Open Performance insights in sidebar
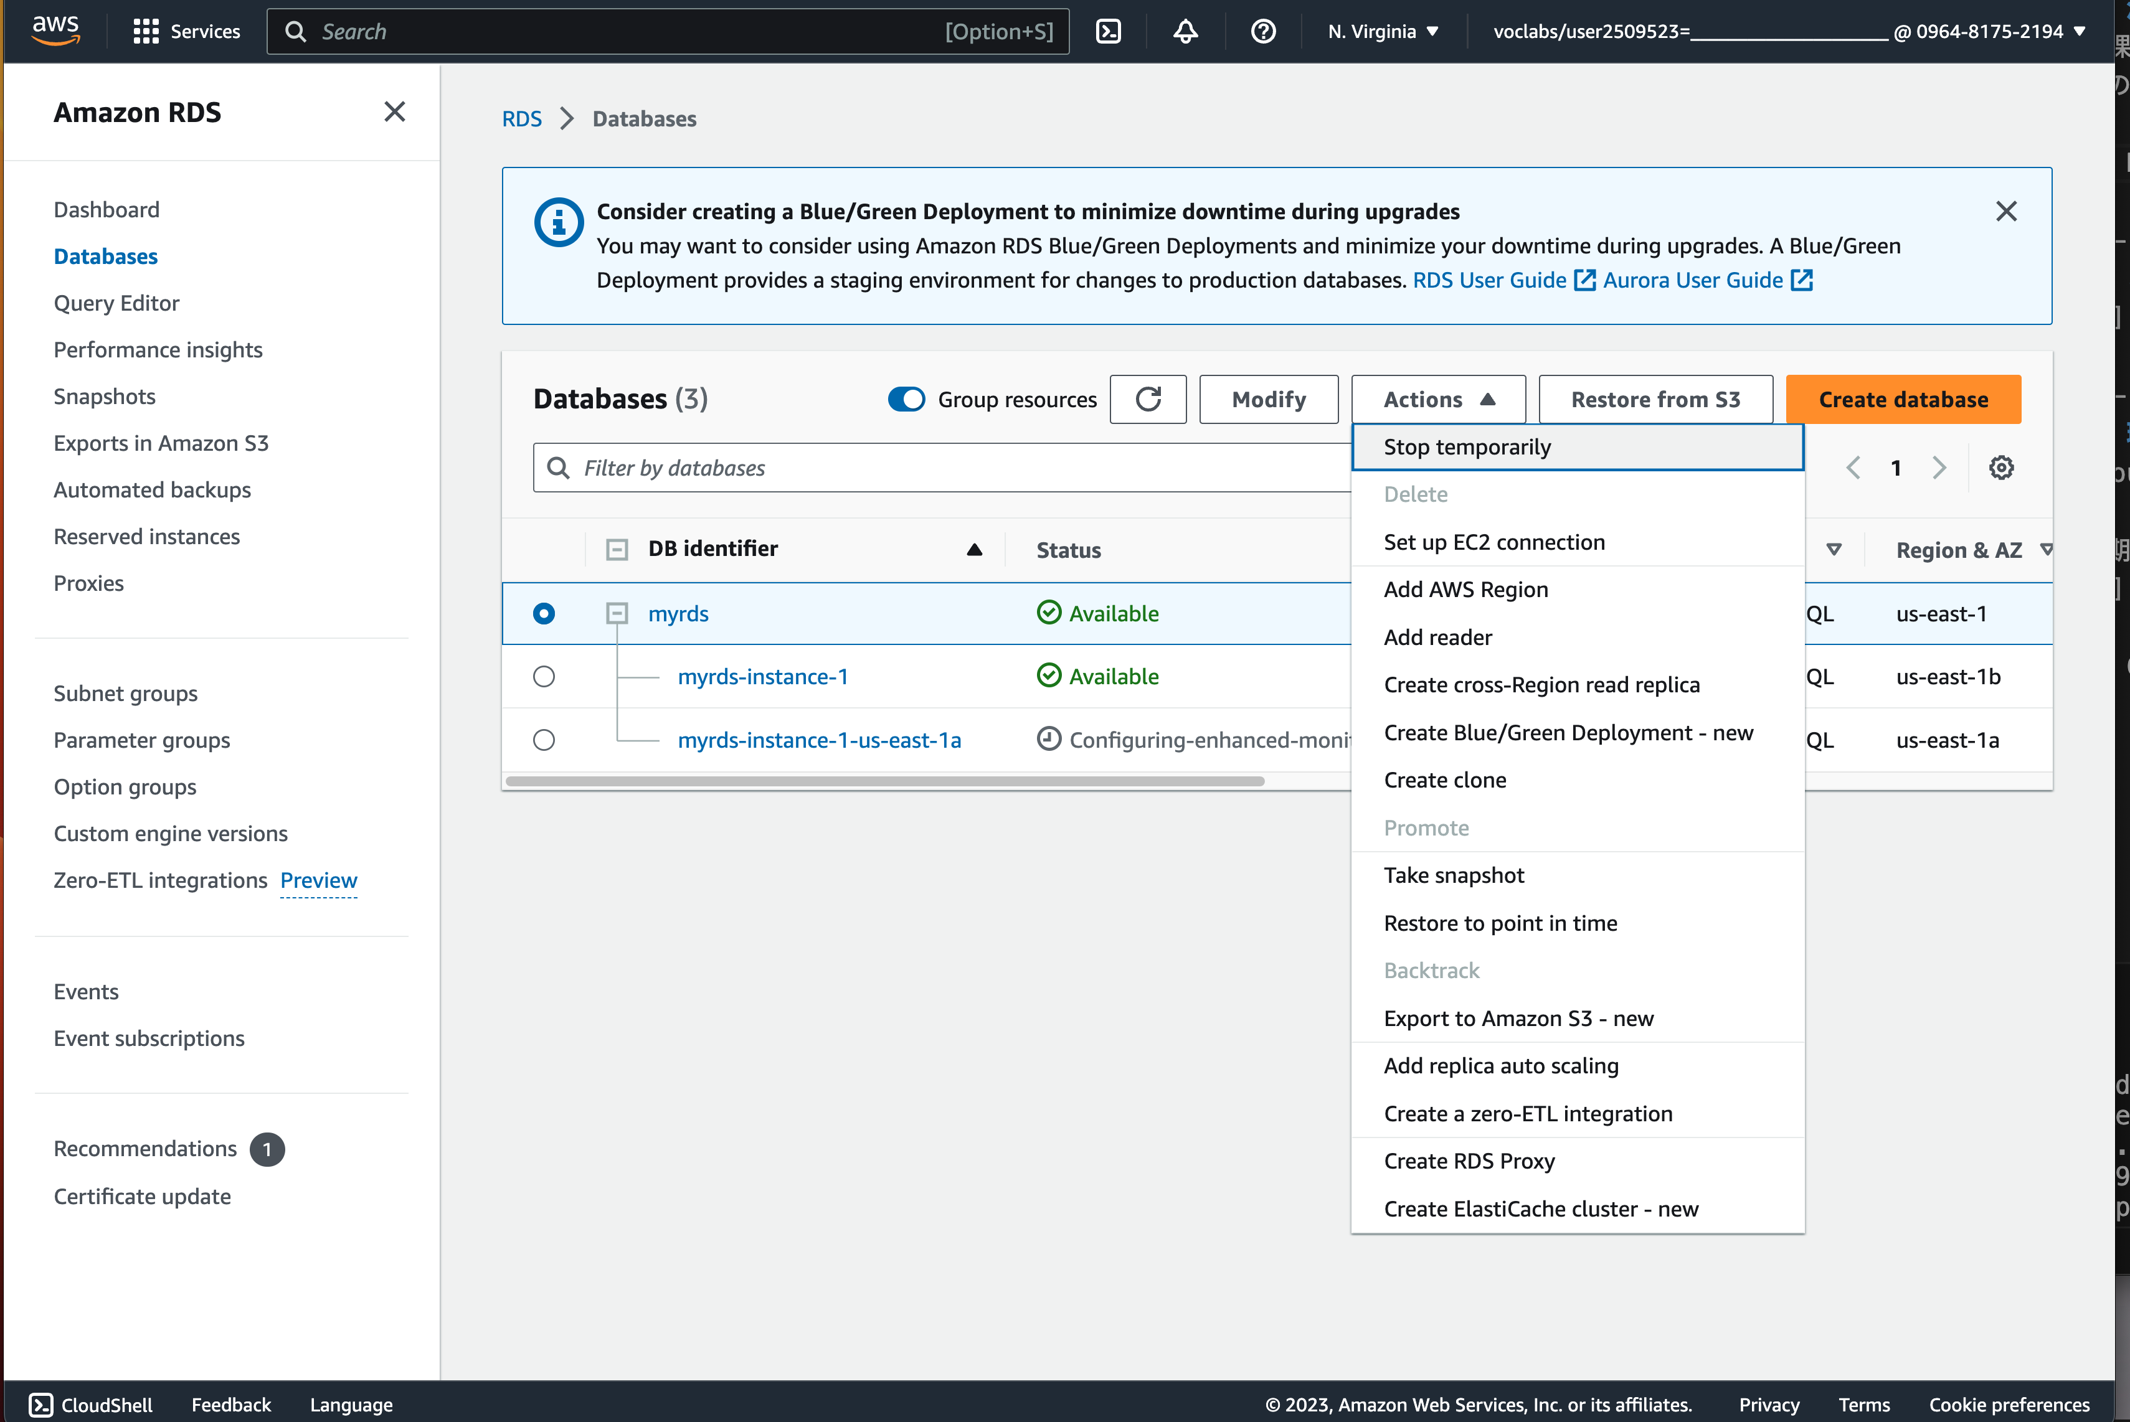 point(158,350)
